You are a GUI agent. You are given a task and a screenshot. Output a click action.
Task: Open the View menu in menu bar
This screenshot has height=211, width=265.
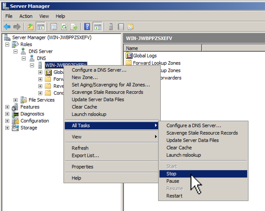[44, 16]
